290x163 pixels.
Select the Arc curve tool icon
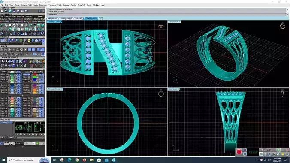[6, 33]
